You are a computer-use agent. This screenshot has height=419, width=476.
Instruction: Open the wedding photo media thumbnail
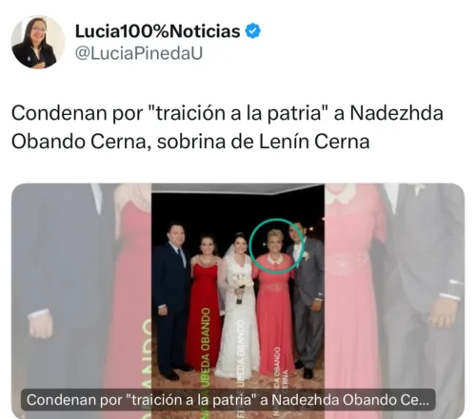[x=238, y=301]
